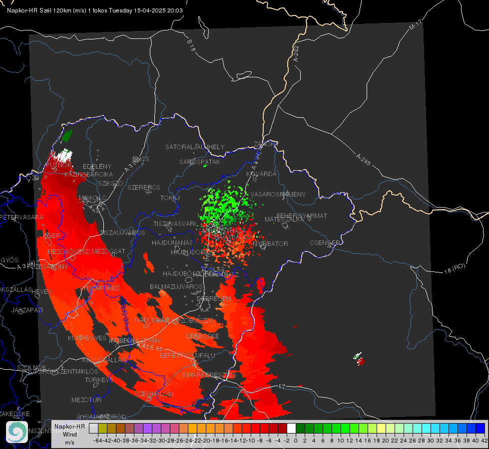This screenshot has width=489, height=449.
Task: Select the NYÍRBÁTOR label
Action: click(x=270, y=243)
